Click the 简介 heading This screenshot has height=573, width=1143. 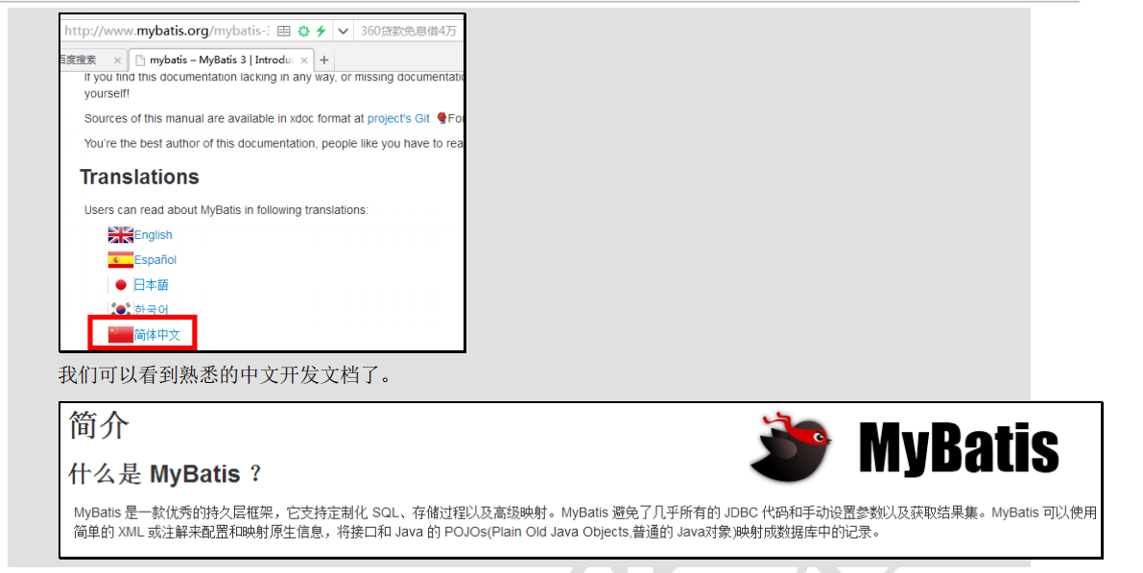[x=99, y=425]
